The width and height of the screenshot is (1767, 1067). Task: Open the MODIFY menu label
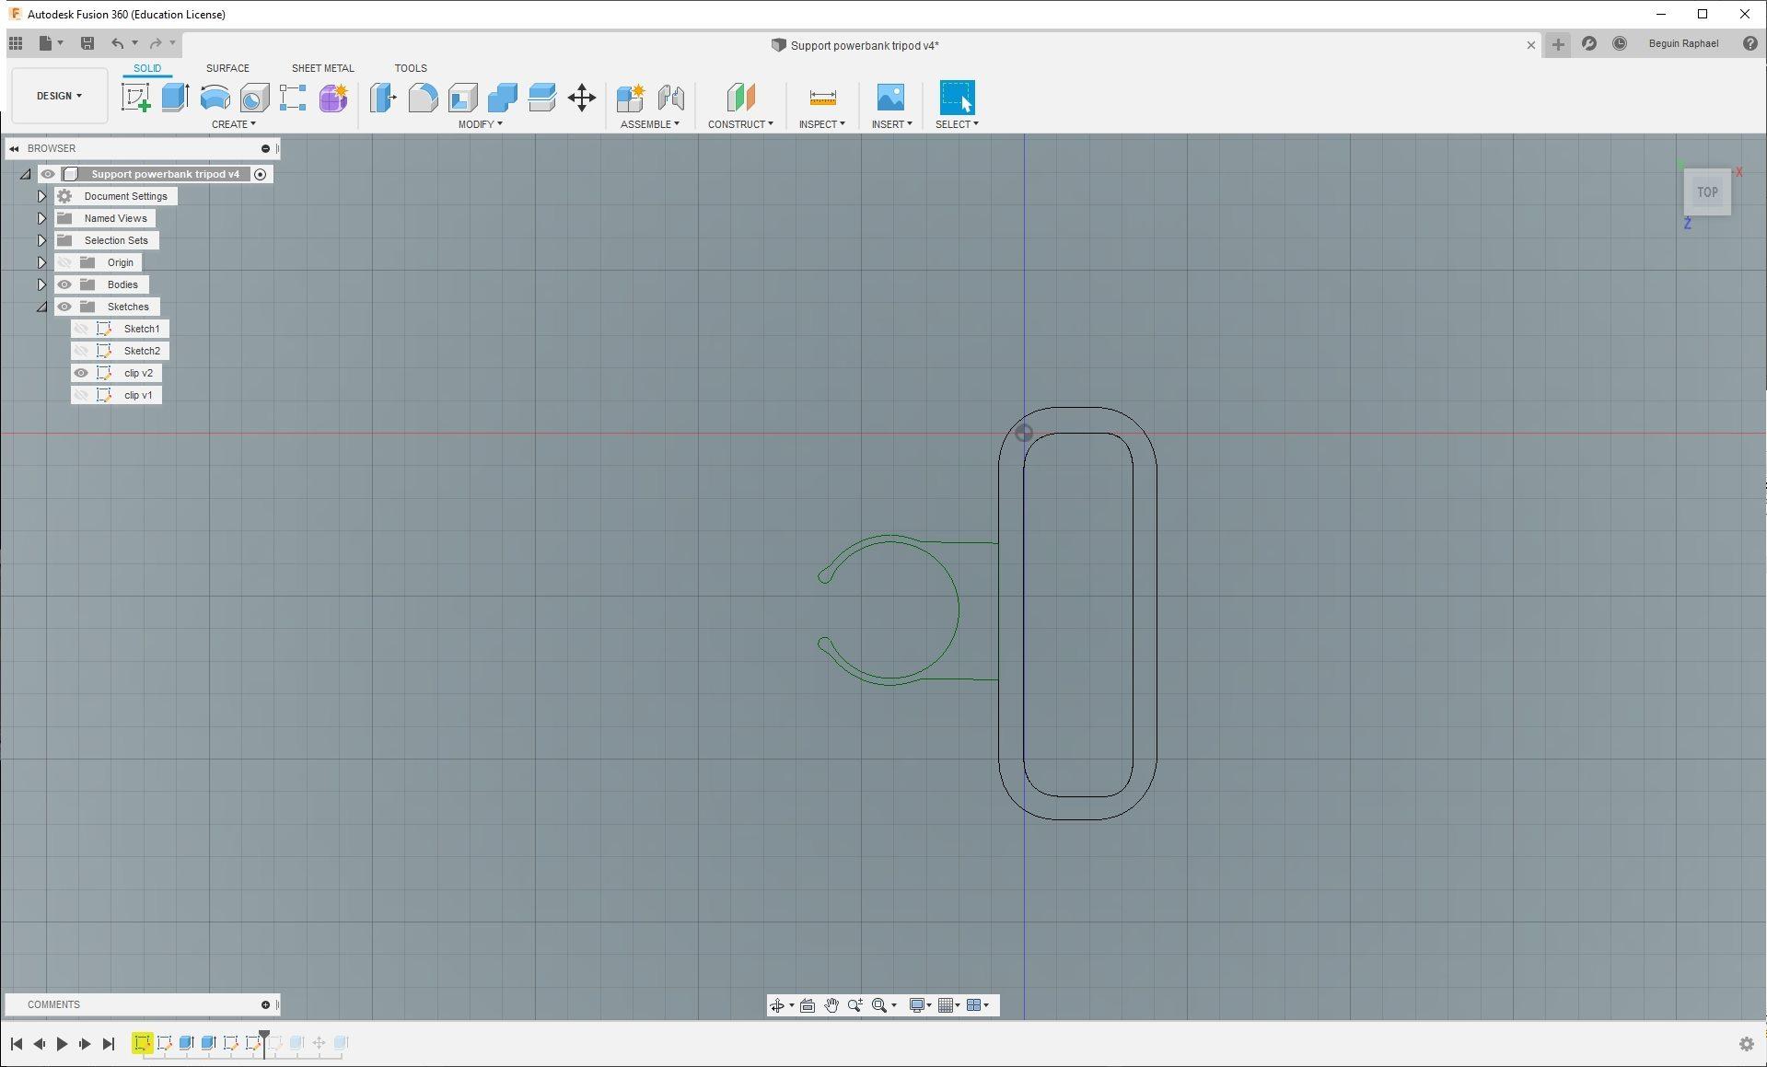click(481, 124)
